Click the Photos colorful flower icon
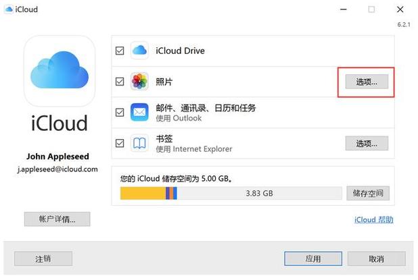 coord(139,81)
